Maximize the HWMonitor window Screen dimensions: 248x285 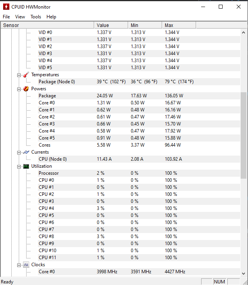(221, 7)
